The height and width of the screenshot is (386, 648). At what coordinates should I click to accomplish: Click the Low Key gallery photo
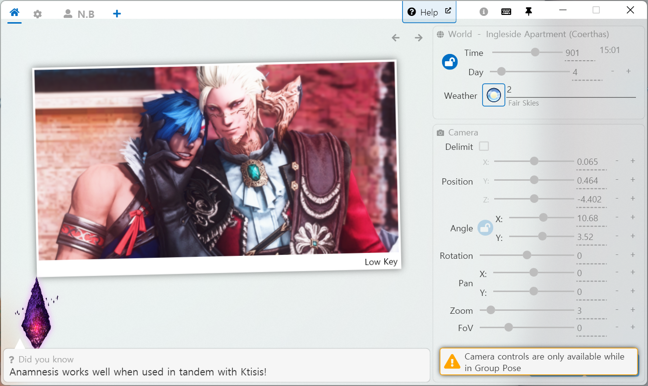pyautogui.click(x=218, y=168)
